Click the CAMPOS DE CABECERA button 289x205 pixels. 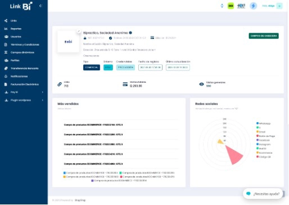(x=264, y=36)
